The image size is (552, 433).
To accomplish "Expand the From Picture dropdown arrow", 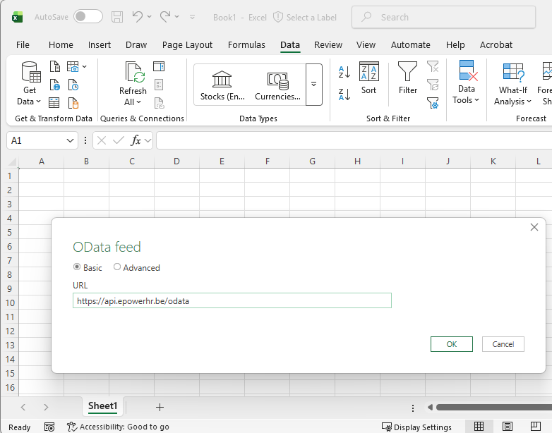I will [x=85, y=66].
